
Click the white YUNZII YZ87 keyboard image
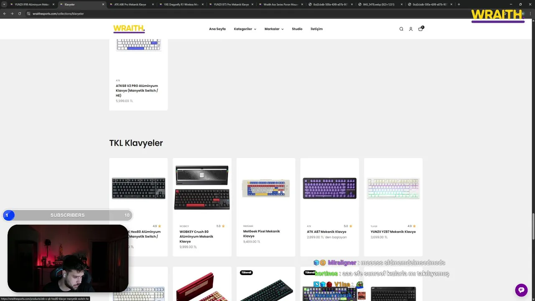[x=393, y=188]
